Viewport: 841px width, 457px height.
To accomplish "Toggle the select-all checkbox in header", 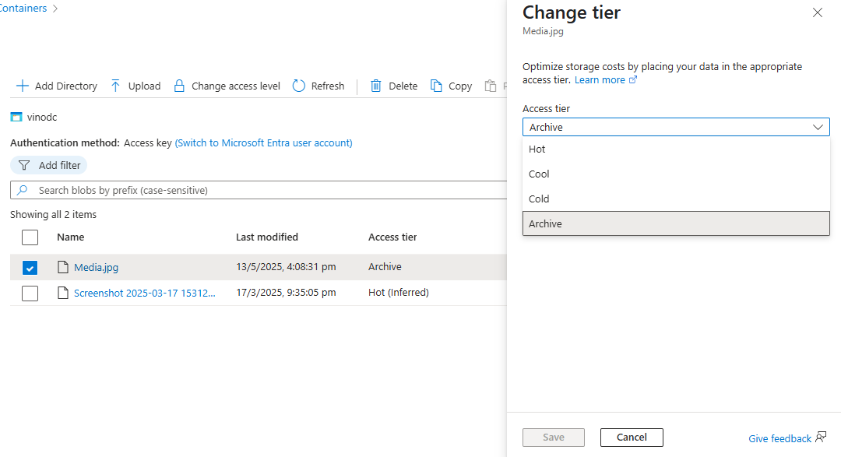I will tap(30, 237).
